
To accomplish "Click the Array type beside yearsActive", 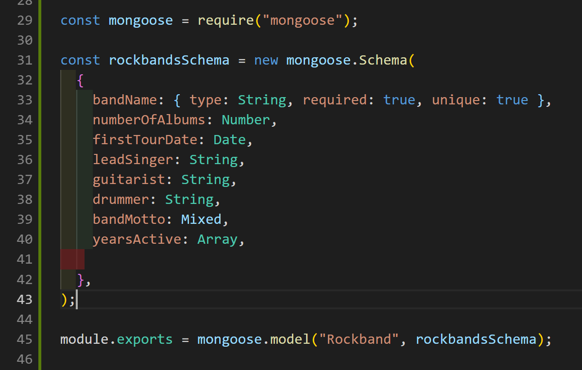I will point(217,239).
